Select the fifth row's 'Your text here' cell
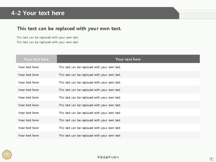216x162 pixels. tap(36, 98)
